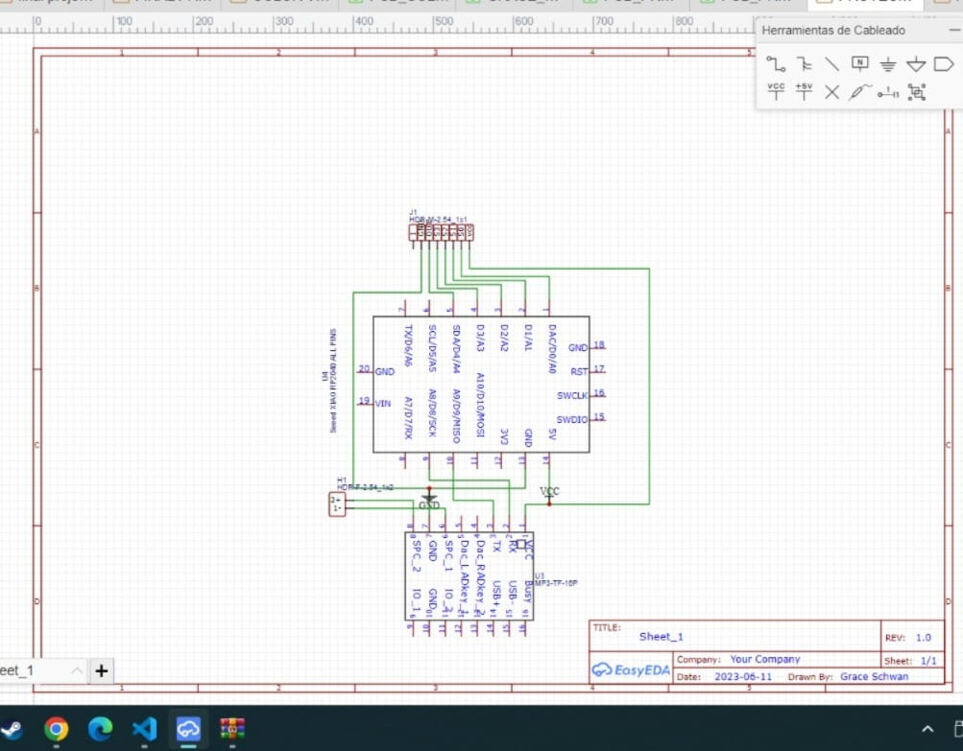This screenshot has width=963, height=751.
Task: Place a Ground symbol from wiring tools
Action: coord(887,64)
